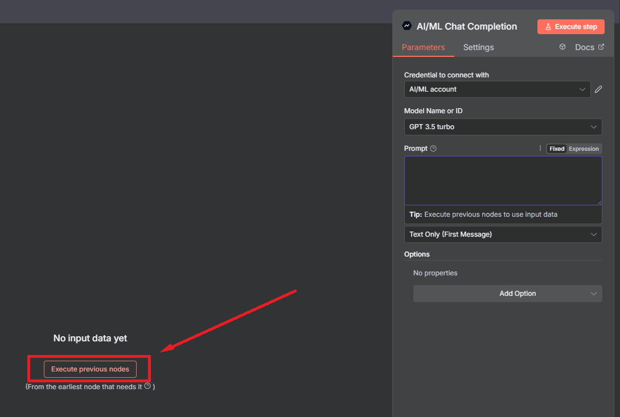This screenshot has height=417, width=620.
Task: Expand the Model Name dropdown GPT 3.5 turbo
Action: (x=503, y=127)
